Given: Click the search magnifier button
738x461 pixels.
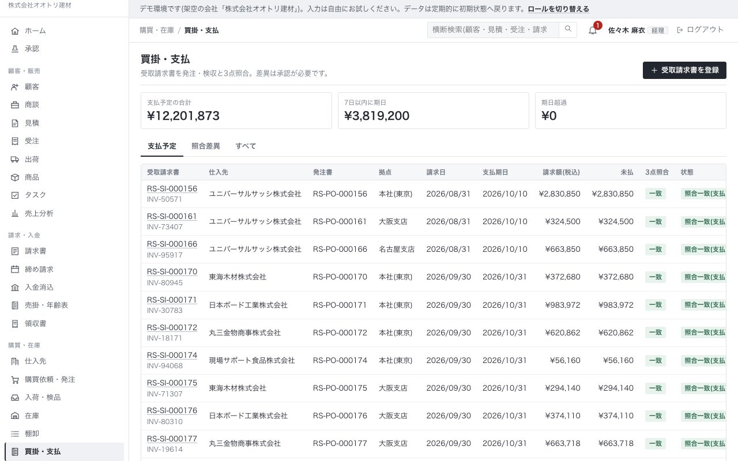Looking at the screenshot, I should click(568, 29).
